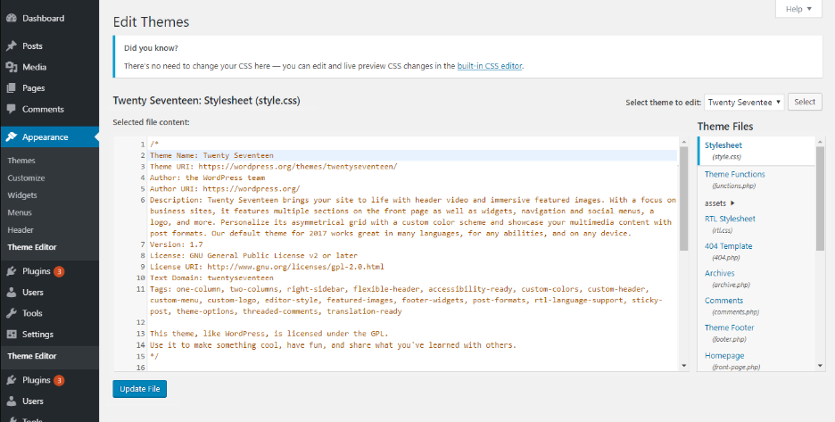Expand the assets folder arrow

(x=732, y=203)
